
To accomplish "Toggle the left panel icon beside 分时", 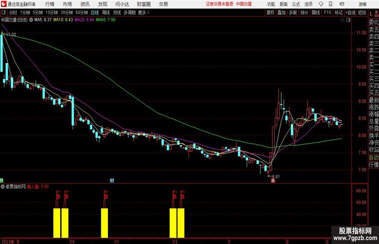I will pos(4,13).
